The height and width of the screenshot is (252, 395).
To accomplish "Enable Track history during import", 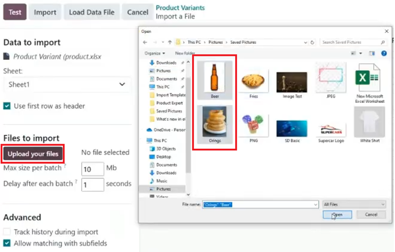I will click(x=7, y=232).
